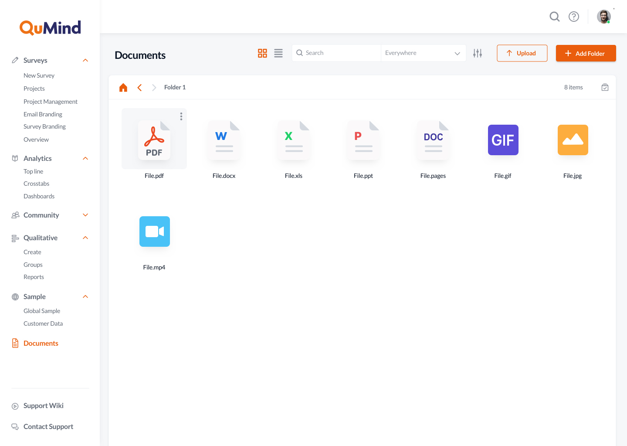Viewport: 627px width, 446px height.
Task: Open Crosstabs under Analytics
Action: (x=37, y=184)
